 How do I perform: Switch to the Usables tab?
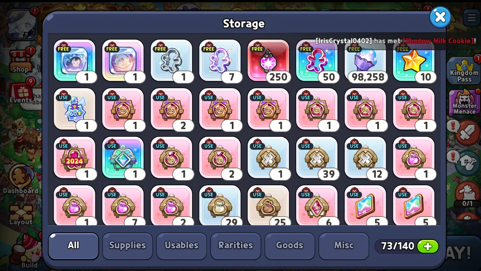click(181, 246)
